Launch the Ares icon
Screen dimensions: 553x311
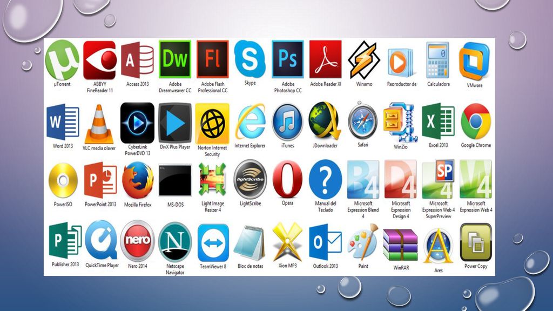click(x=438, y=246)
